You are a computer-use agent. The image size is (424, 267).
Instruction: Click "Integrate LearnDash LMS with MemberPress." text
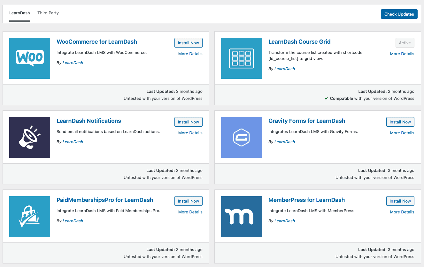pyautogui.click(x=312, y=211)
